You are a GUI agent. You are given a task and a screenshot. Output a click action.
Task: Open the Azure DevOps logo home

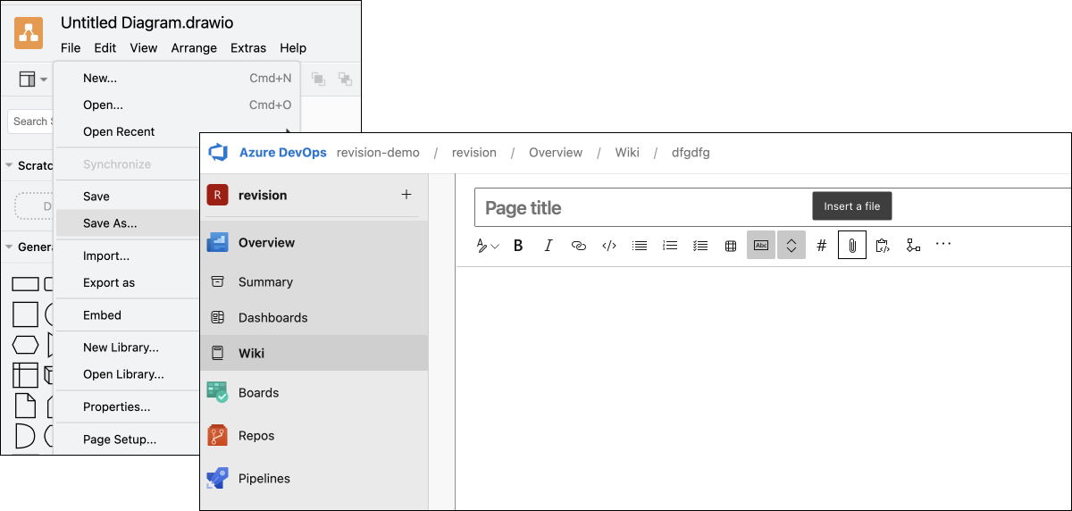(x=218, y=153)
